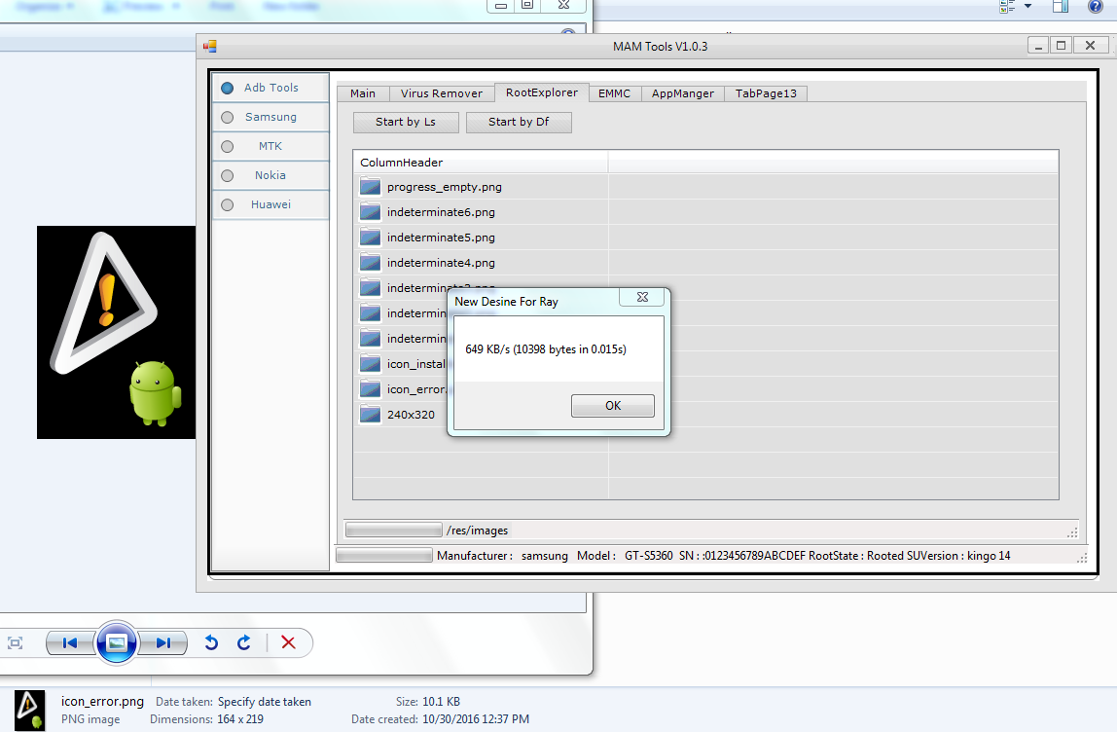Click the Specify date taken field

click(265, 702)
